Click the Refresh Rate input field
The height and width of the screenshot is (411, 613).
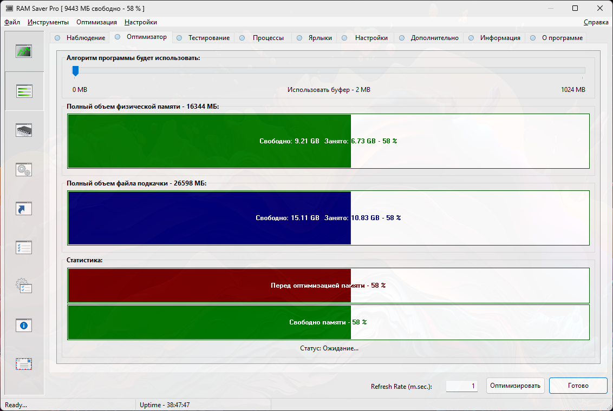[x=462, y=386]
